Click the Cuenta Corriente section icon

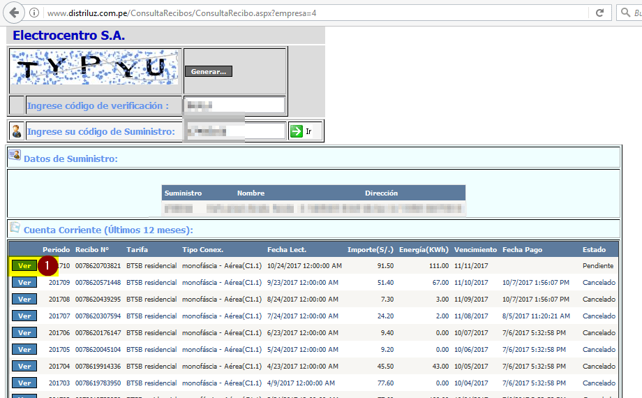click(14, 228)
